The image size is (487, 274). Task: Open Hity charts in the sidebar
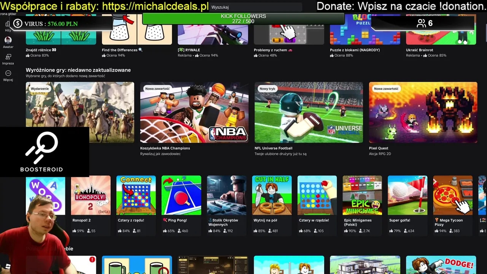coord(8,27)
